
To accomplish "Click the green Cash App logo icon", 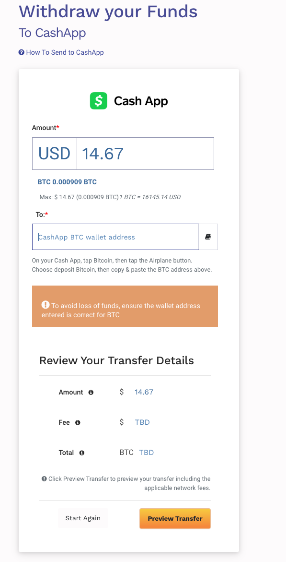I will coord(98,101).
